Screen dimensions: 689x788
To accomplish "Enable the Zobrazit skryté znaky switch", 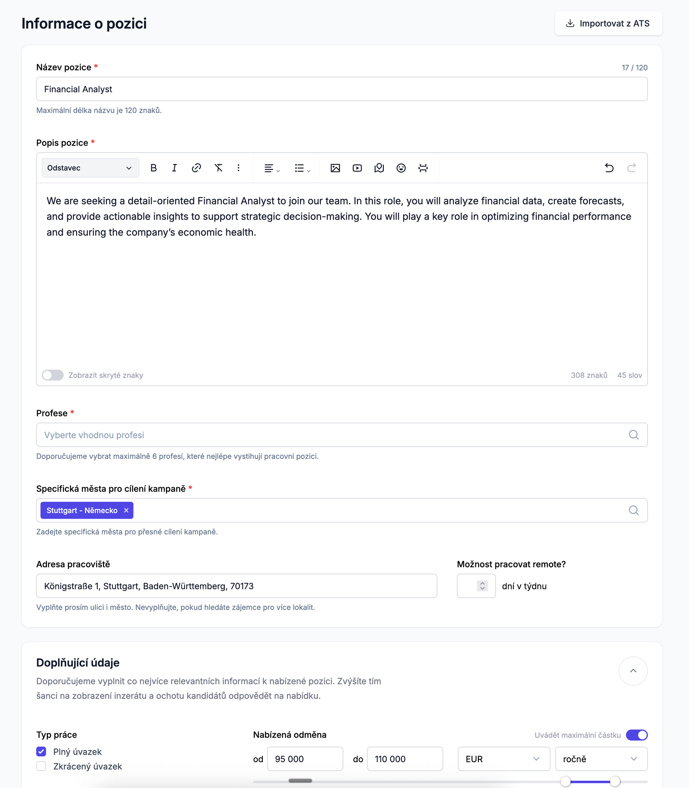I will [x=53, y=375].
